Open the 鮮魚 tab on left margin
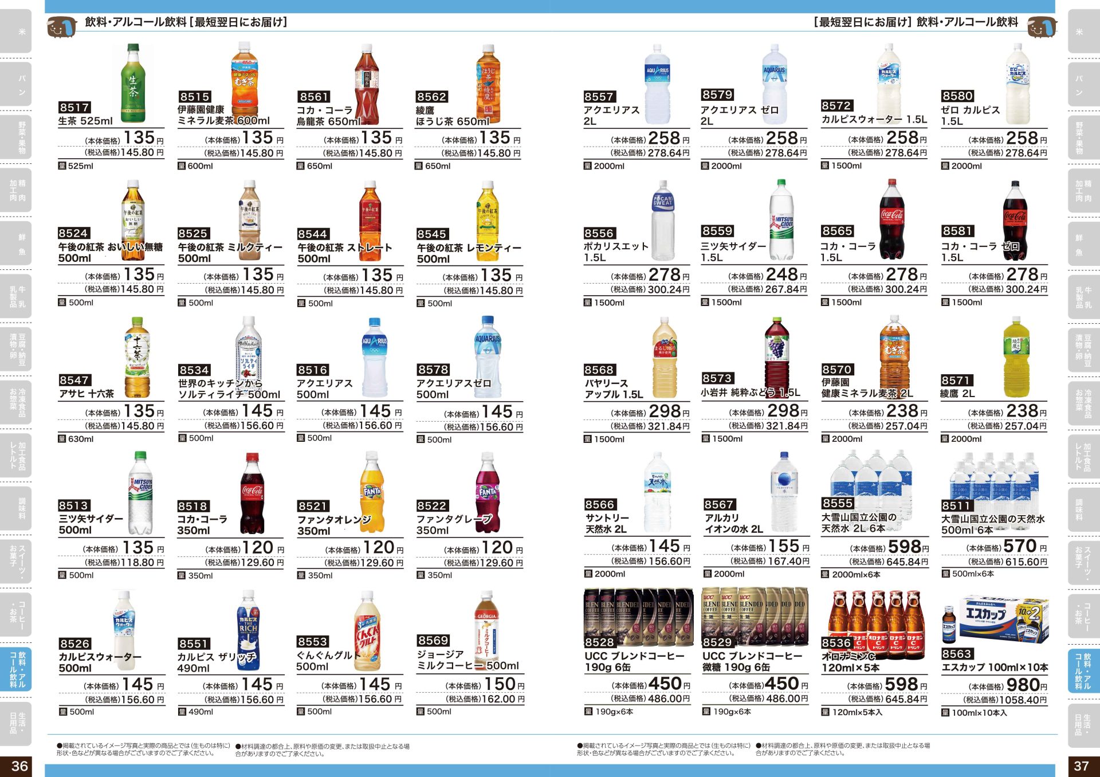 click(x=15, y=244)
